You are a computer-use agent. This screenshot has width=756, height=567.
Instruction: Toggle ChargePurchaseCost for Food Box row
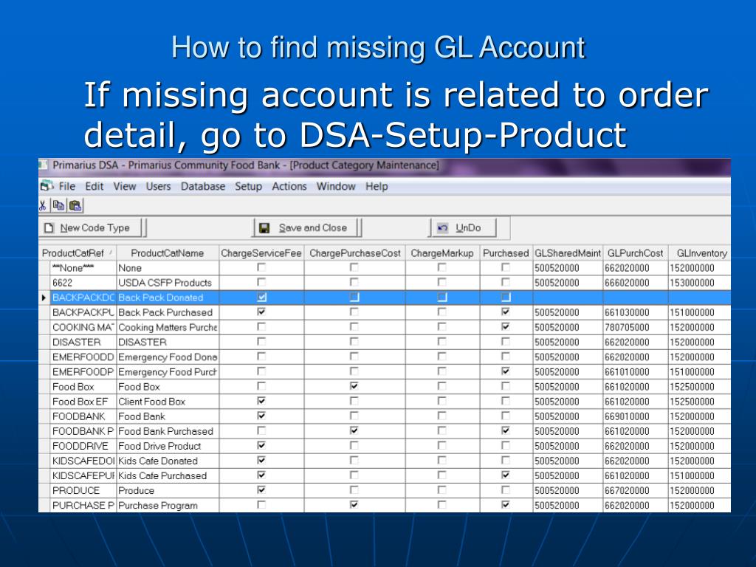coord(354,386)
